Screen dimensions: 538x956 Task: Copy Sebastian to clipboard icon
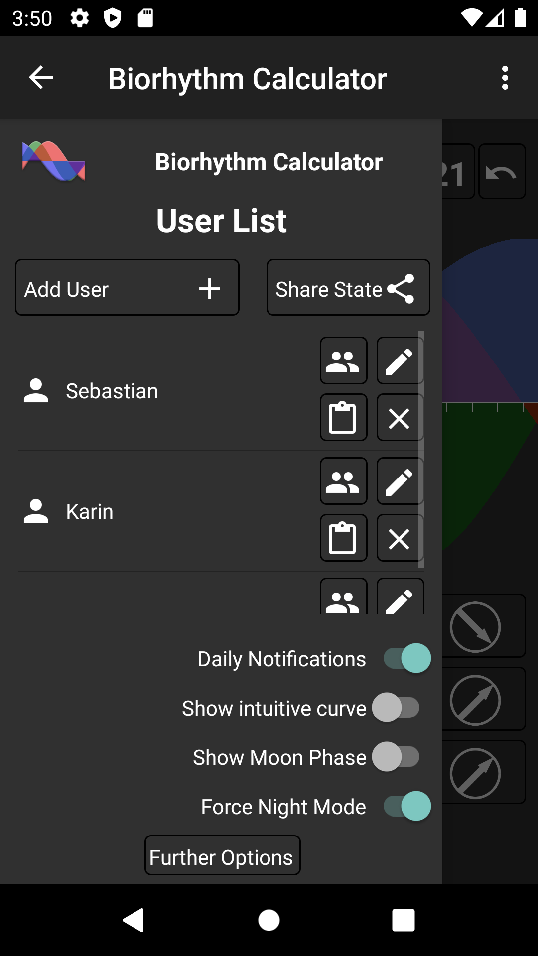[344, 417]
